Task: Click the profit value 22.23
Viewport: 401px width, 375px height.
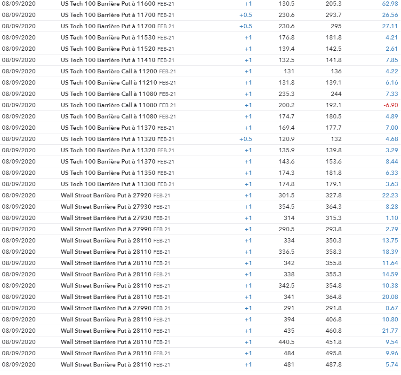Action: (x=390, y=195)
